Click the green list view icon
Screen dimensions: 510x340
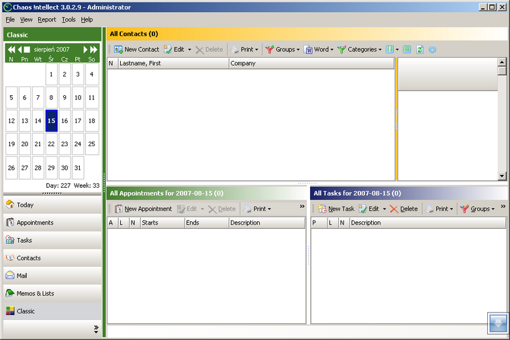tap(407, 50)
